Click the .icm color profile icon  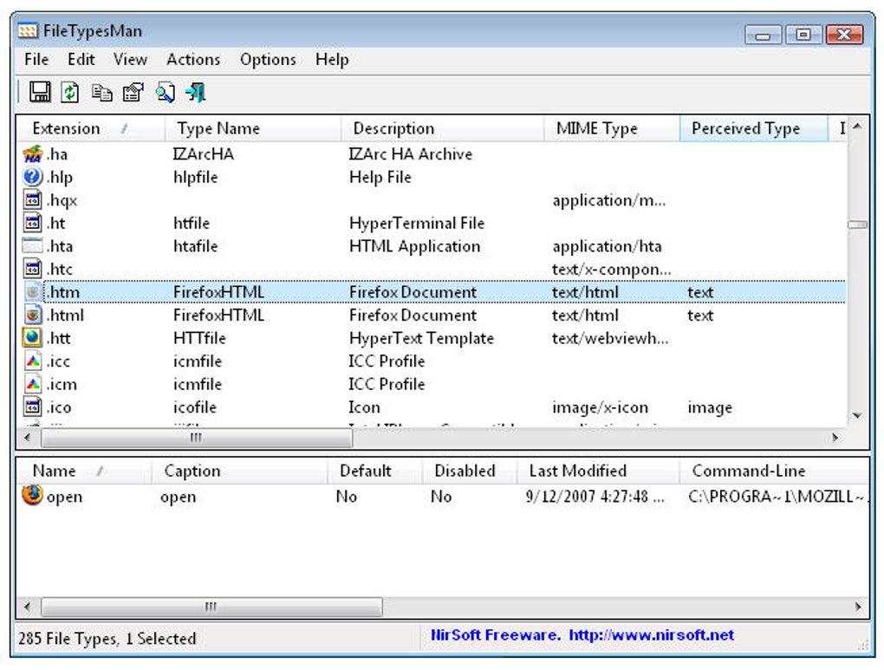click(x=33, y=384)
